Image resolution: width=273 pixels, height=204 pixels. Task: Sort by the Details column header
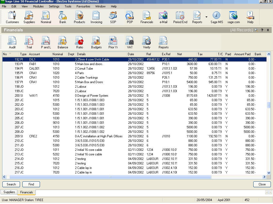102,54
